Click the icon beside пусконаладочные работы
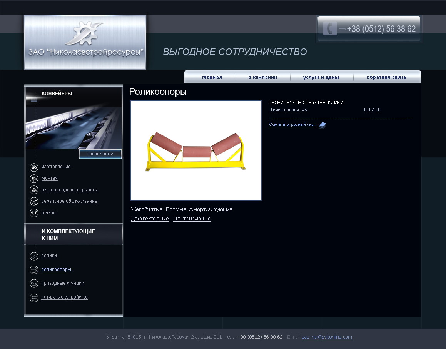This screenshot has width=446, height=349. click(34, 190)
